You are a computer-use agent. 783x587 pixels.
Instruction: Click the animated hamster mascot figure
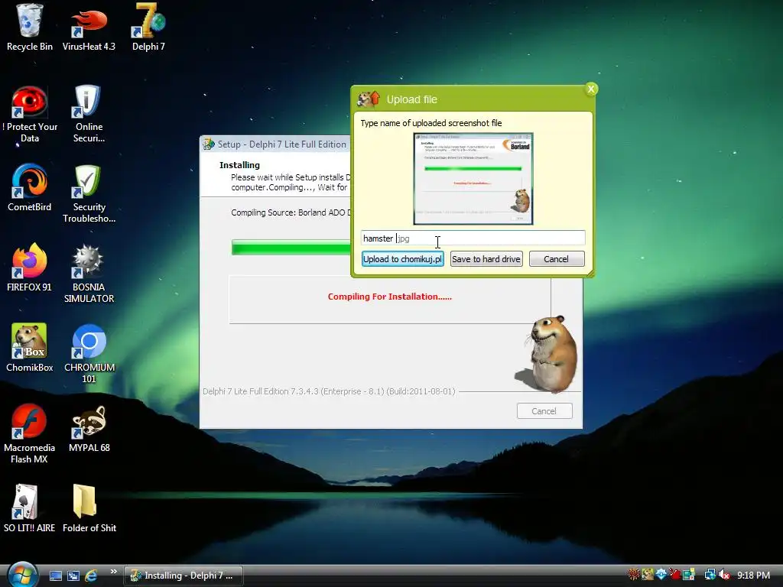tap(549, 353)
